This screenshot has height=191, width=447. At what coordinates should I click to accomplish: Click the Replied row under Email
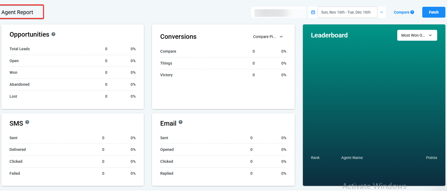tap(167, 173)
